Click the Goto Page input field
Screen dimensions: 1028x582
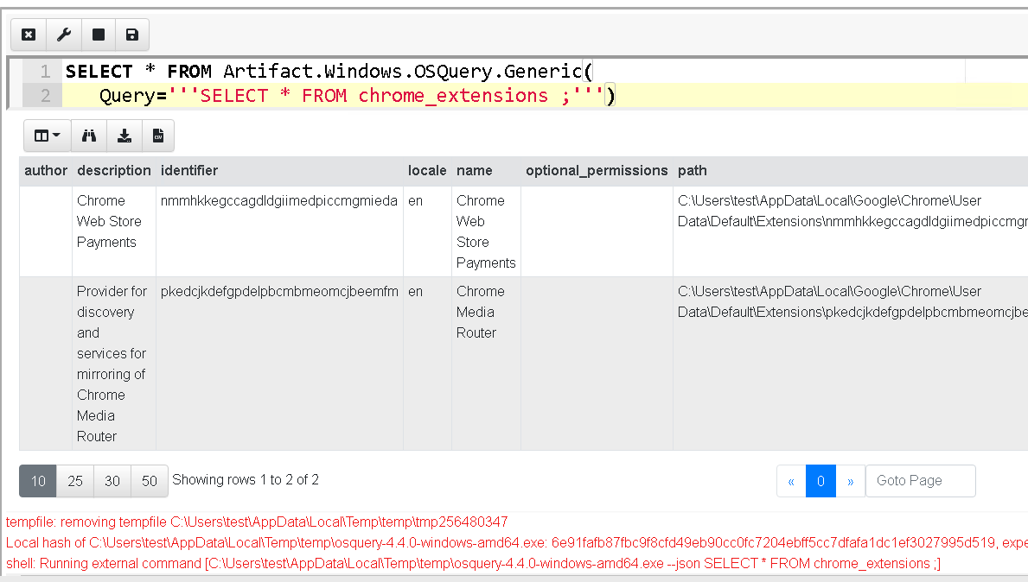(x=920, y=481)
